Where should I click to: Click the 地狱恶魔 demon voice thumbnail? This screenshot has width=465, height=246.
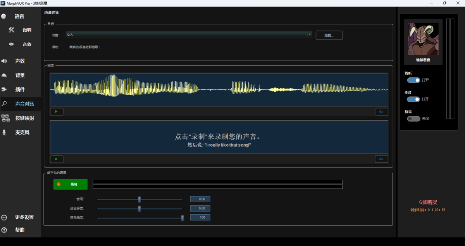(422, 40)
